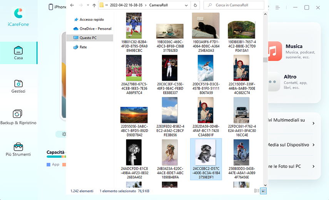The height and width of the screenshot is (200, 329).
Task: Switch to large thumbnails view icon
Action: 264,191
